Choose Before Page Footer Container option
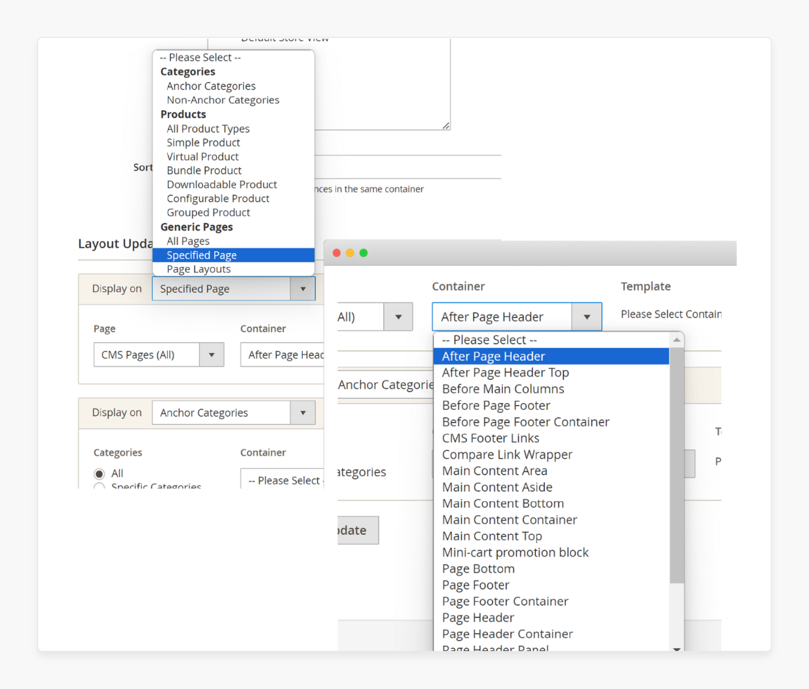 click(551, 422)
